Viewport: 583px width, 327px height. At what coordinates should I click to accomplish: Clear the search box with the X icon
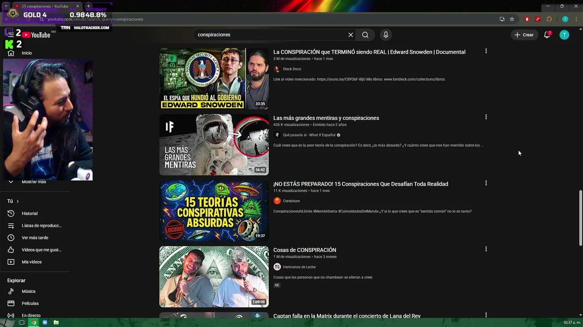click(351, 35)
